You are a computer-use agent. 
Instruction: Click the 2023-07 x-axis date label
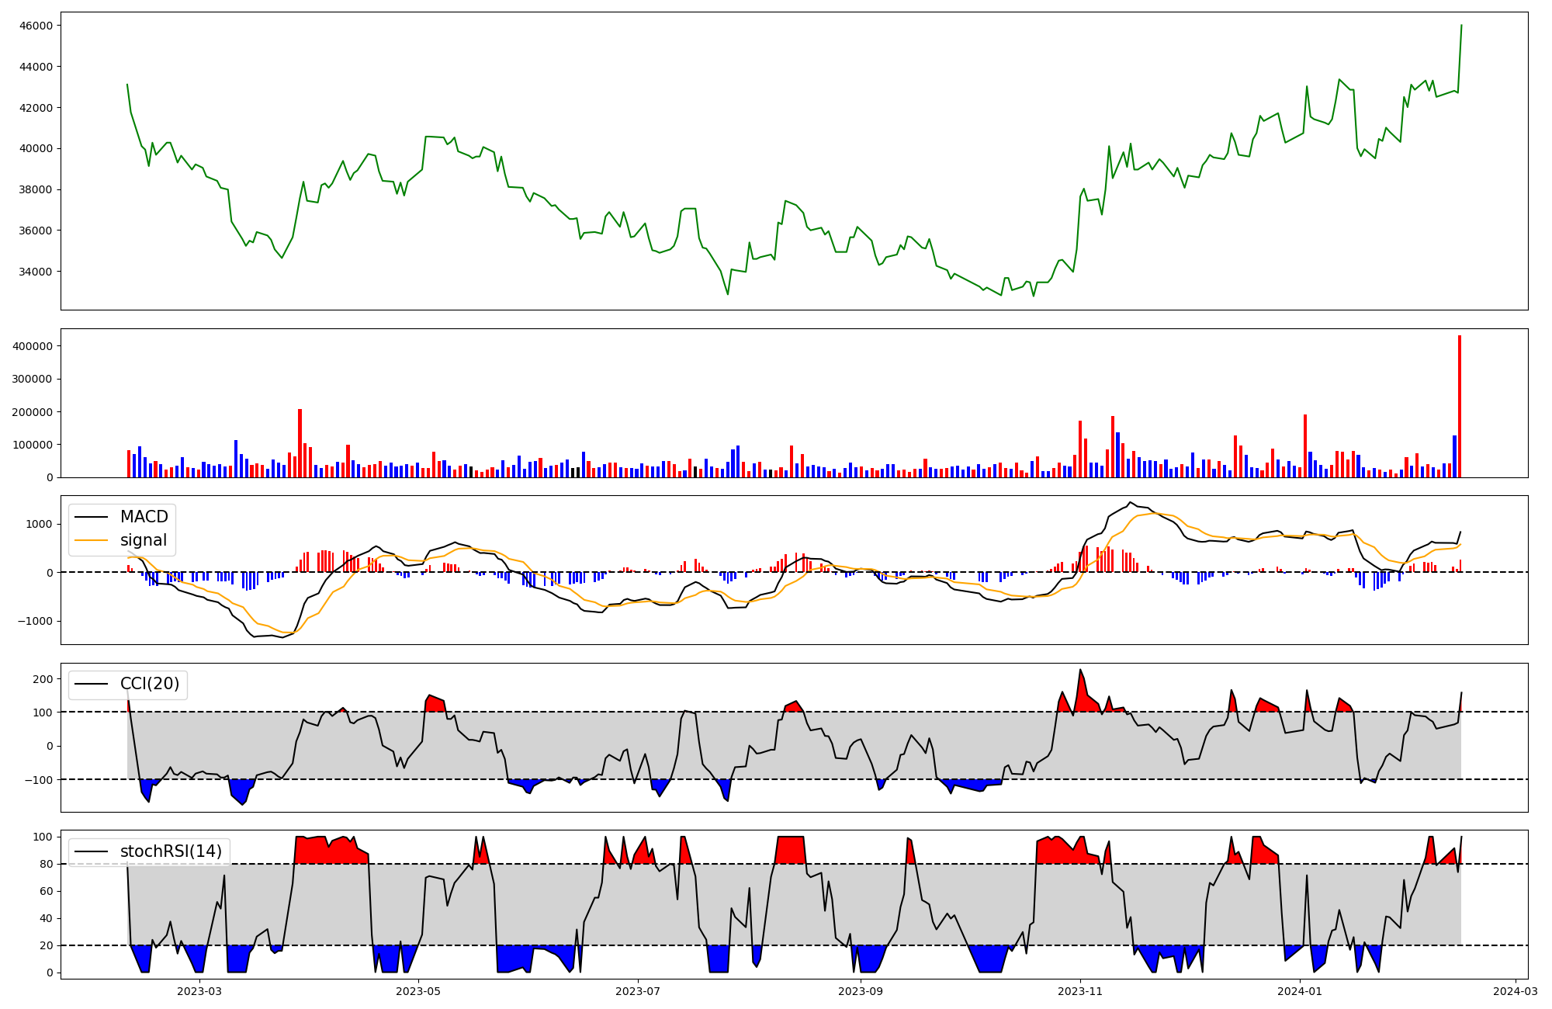click(x=638, y=991)
